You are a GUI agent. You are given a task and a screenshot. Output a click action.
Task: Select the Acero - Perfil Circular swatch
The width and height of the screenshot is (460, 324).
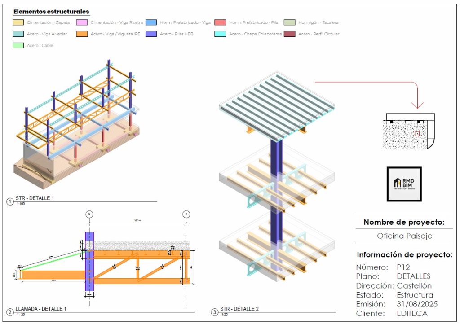tap(290, 34)
